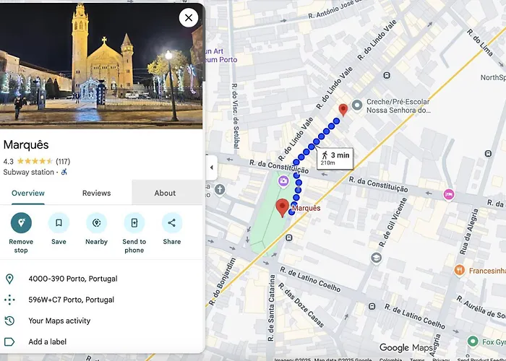Select the Overview tab
The image size is (506, 361).
28,193
